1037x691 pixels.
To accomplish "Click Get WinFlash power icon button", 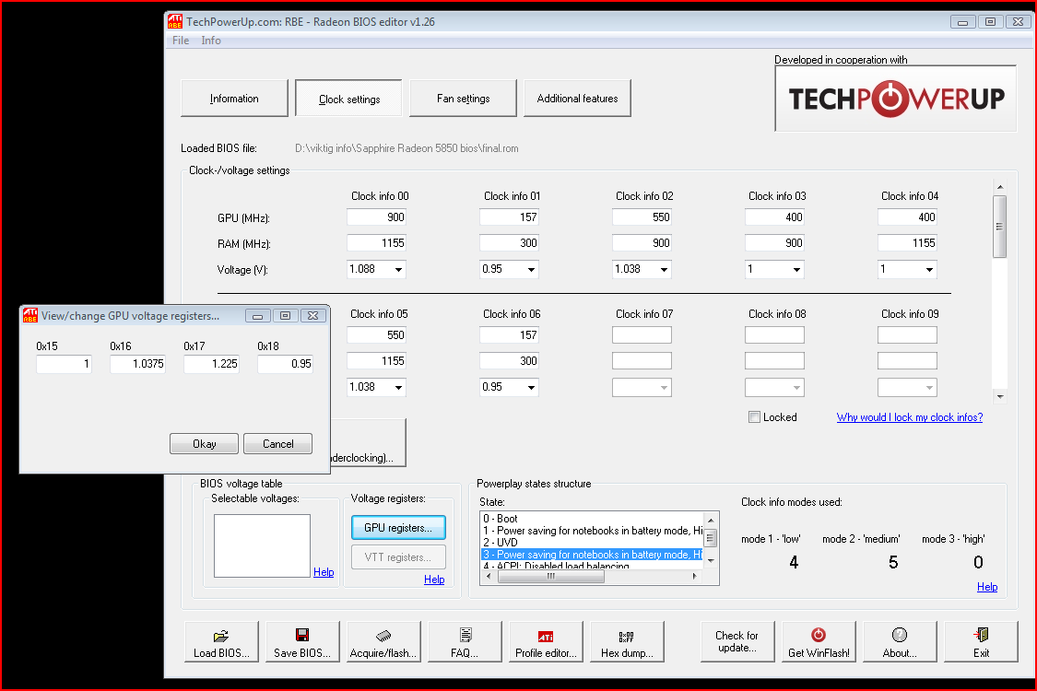I will coord(819,642).
